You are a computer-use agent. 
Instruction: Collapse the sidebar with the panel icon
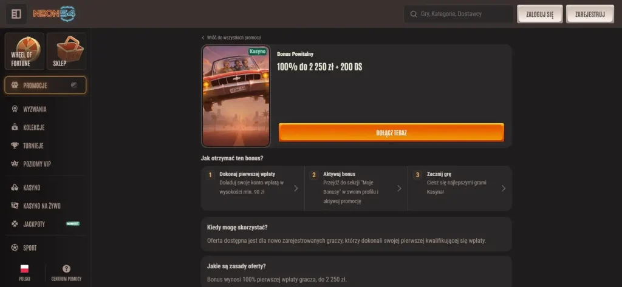16,15
